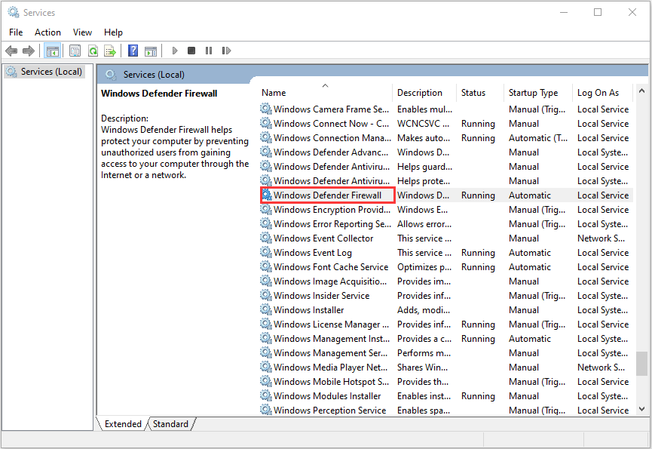Click the gear icon beside Windows Mobile Hotspot S...
Viewport: 652px width, 449px height.
click(266, 382)
